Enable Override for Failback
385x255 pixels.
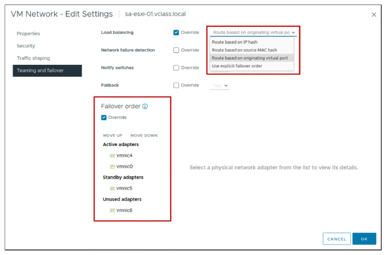[x=176, y=85]
